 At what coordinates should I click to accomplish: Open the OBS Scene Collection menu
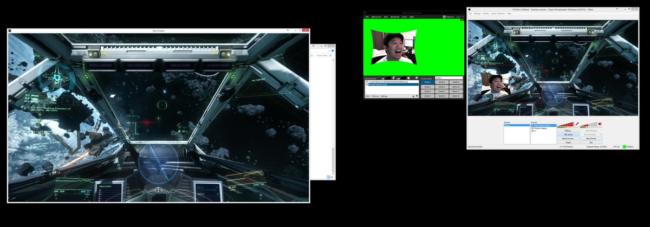[498, 14]
